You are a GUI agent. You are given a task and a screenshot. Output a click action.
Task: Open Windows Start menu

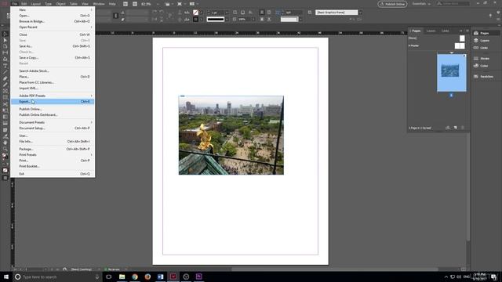[6, 277]
